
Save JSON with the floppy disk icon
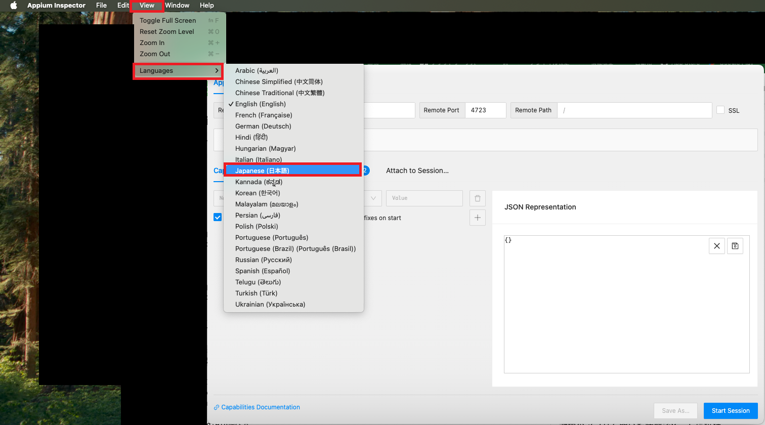[735, 246]
